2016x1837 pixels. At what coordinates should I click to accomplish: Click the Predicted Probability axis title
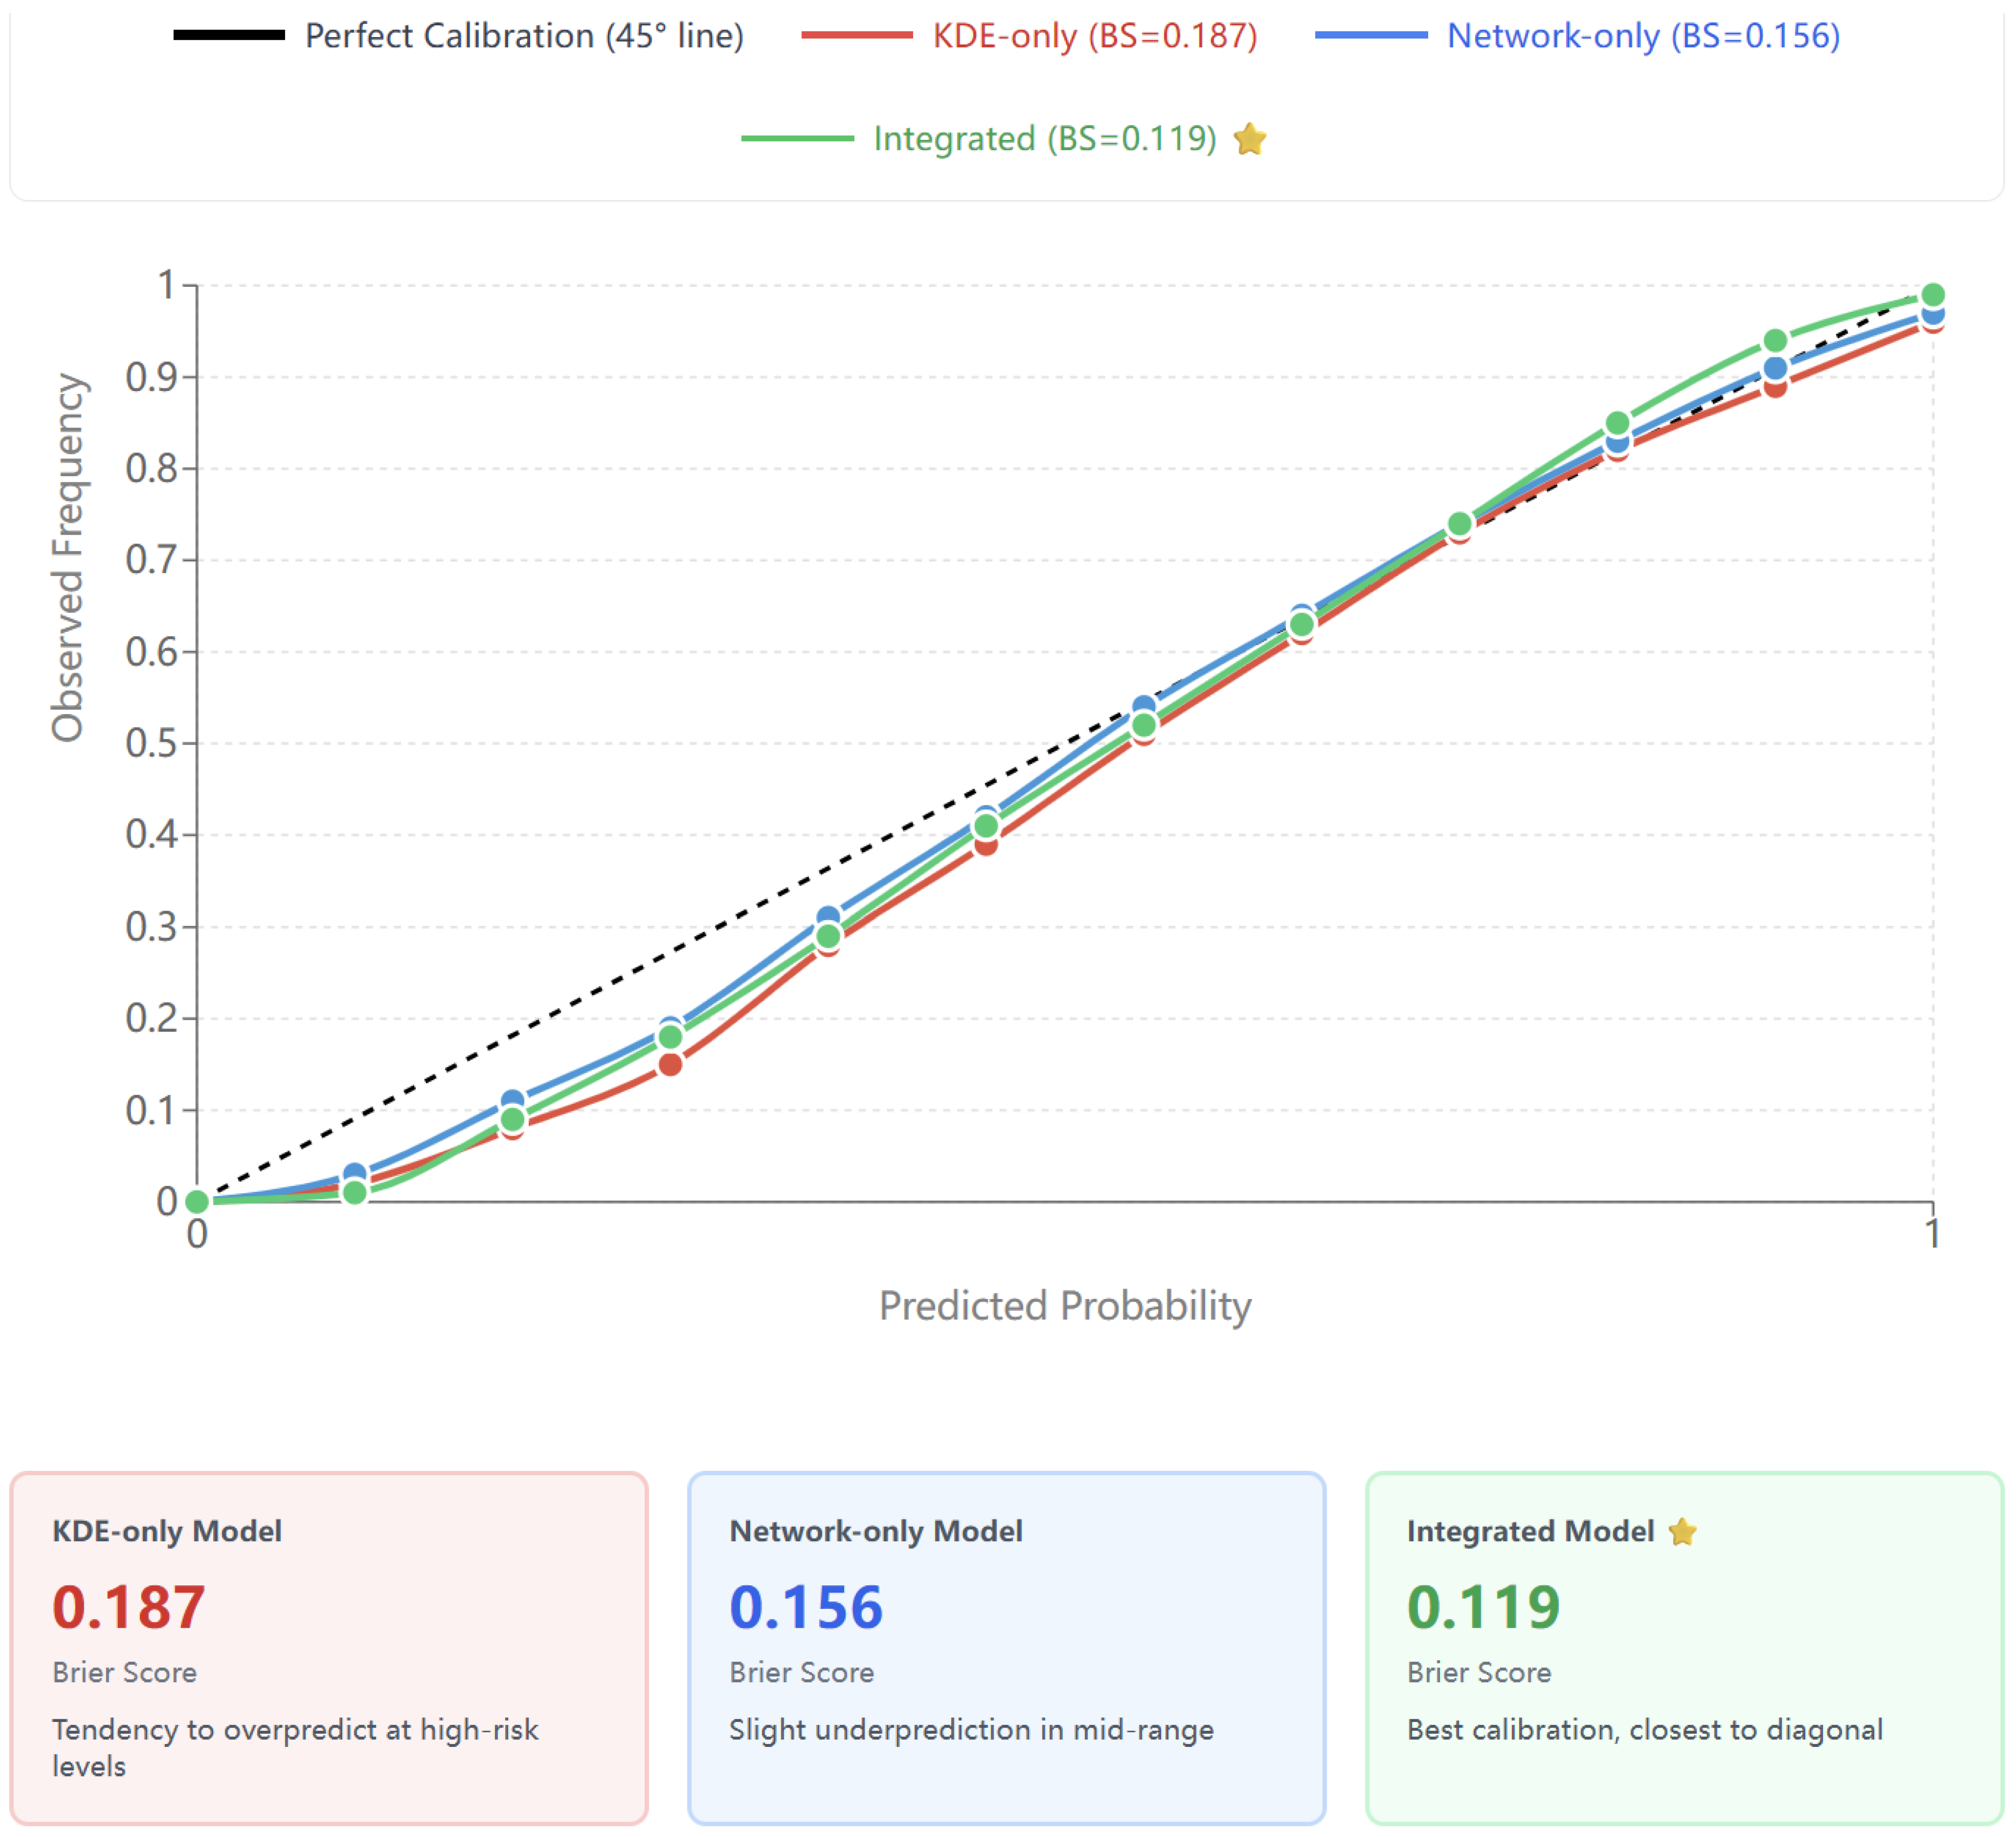[x=1064, y=1305]
